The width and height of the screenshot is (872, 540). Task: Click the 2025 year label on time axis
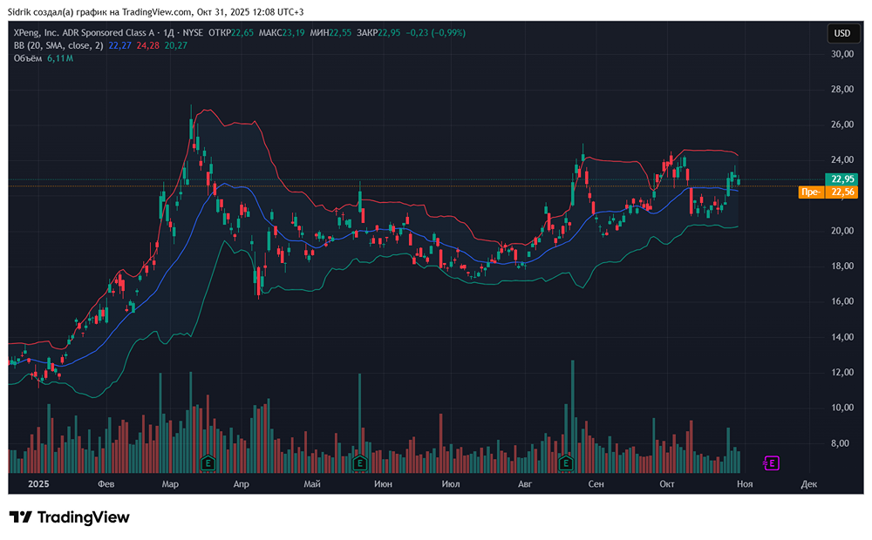click(38, 483)
